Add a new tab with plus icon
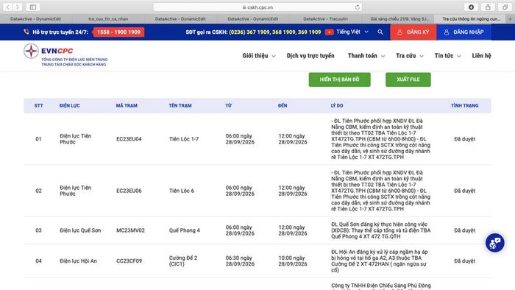The image size is (515, 290). coord(510,19)
